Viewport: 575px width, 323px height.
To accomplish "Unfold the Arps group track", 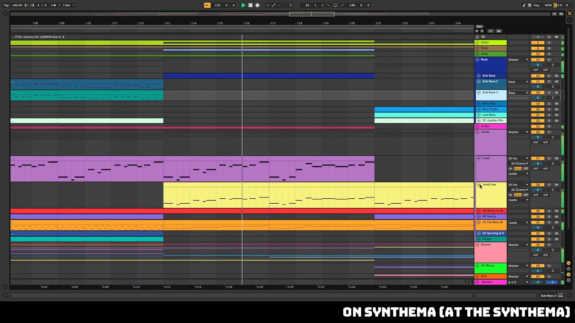I will point(477,54).
